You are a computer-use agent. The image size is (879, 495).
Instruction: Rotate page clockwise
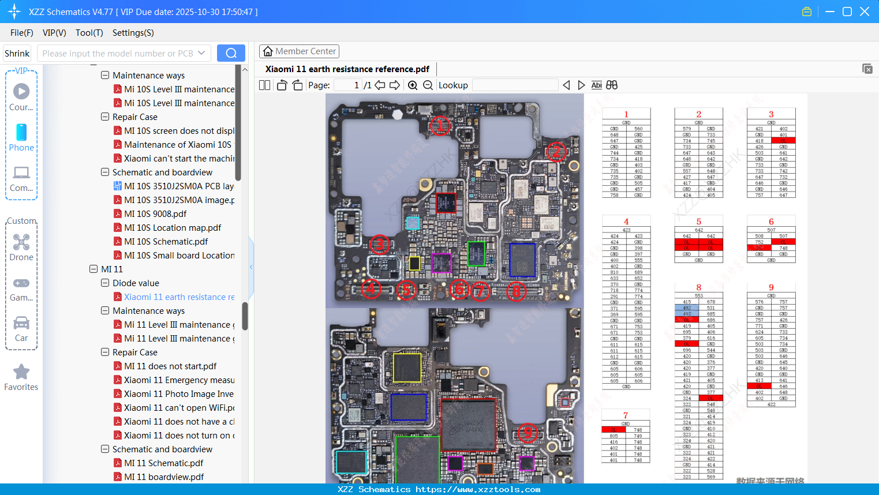pos(297,85)
